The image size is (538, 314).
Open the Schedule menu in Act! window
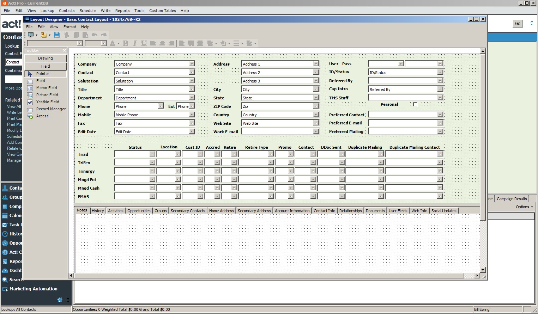[x=87, y=11]
